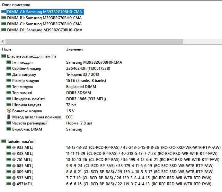Click icon beside Метод виявлення помилок
222x192 pixels.
9,117
